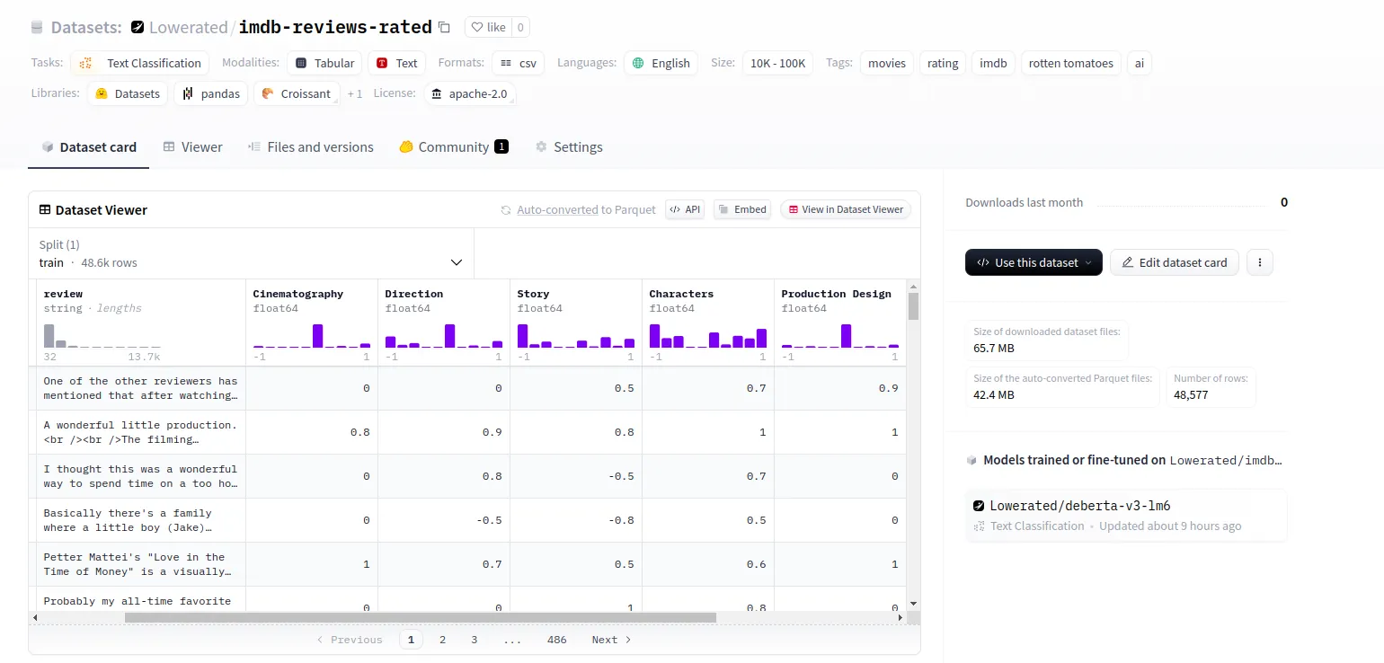Image resolution: width=1384 pixels, height=663 pixels.
Task: Open the Croissant library dropdown
Action: tap(297, 93)
